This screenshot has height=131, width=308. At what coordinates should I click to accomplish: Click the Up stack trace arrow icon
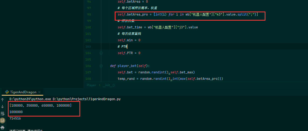2,100
